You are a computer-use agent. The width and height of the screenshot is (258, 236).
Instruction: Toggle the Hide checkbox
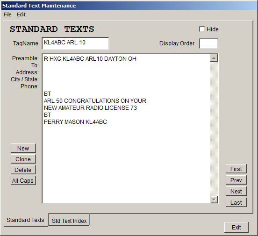pos(202,29)
